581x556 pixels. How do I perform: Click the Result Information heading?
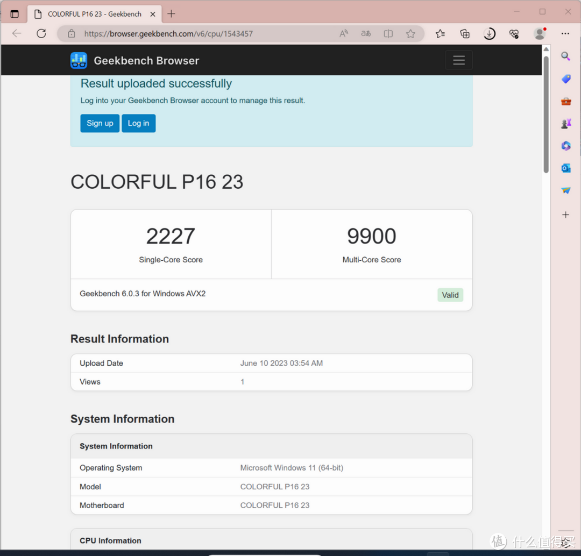pyautogui.click(x=119, y=339)
